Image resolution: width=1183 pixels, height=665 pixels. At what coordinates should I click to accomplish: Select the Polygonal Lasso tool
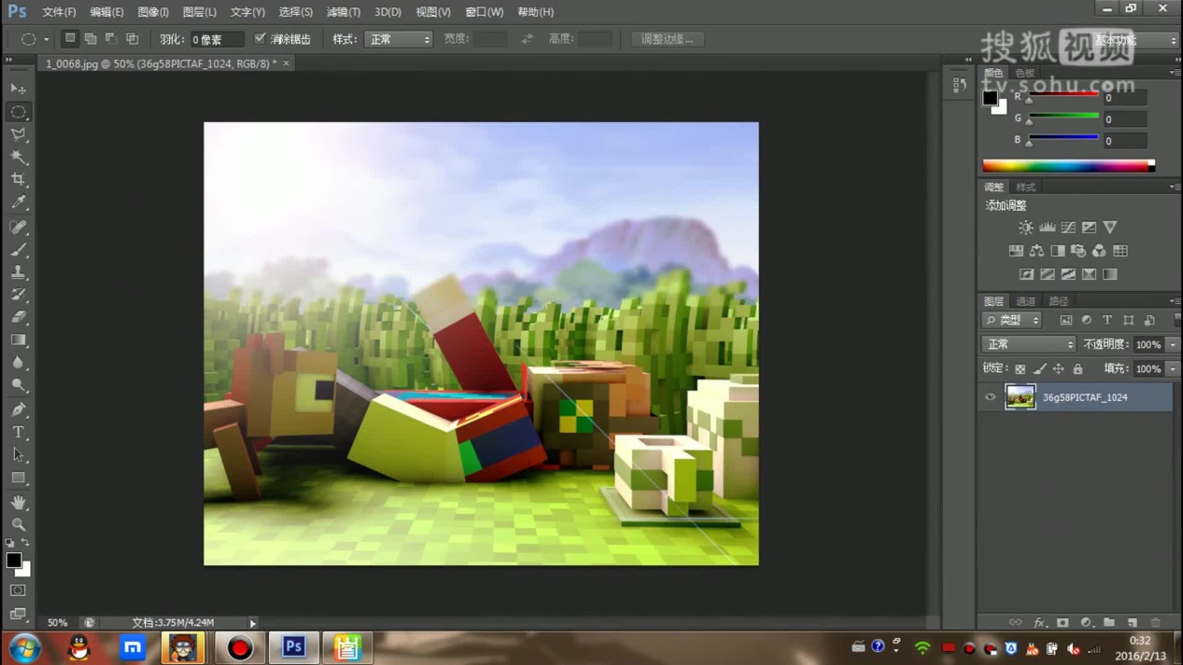click(x=18, y=134)
